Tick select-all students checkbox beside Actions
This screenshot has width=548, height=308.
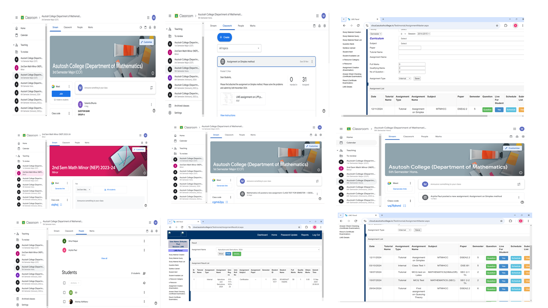pyautogui.click(x=64, y=283)
